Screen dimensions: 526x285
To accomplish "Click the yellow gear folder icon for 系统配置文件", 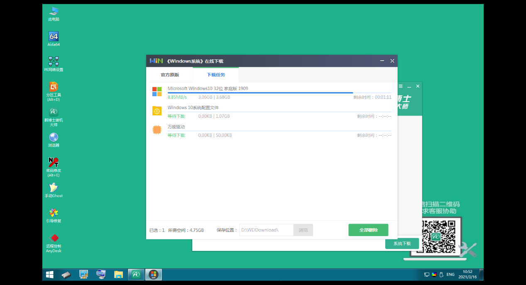I will coord(157,111).
